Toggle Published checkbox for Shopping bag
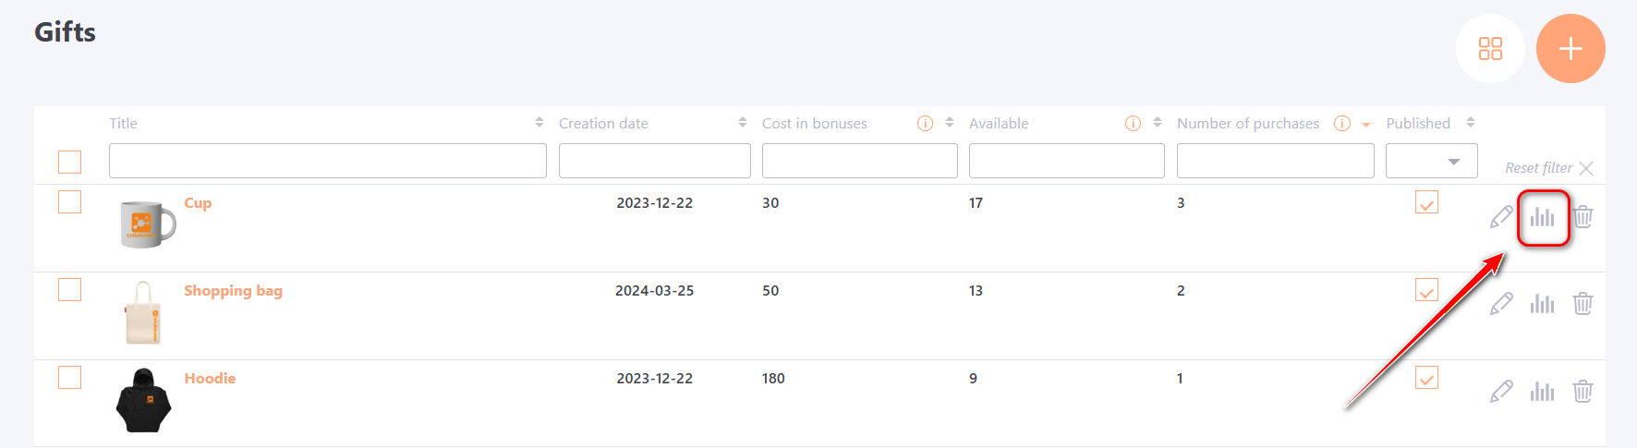Viewport: 1637px width, 448px height. pyautogui.click(x=1426, y=290)
